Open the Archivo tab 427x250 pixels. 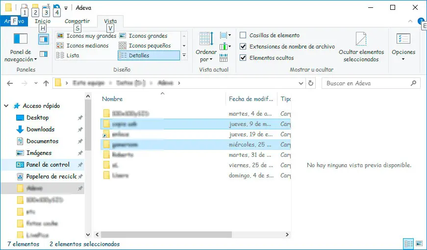point(14,21)
